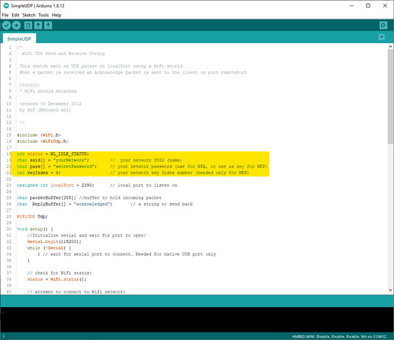Open the Edit menu
394x340 pixels.
(15, 14)
